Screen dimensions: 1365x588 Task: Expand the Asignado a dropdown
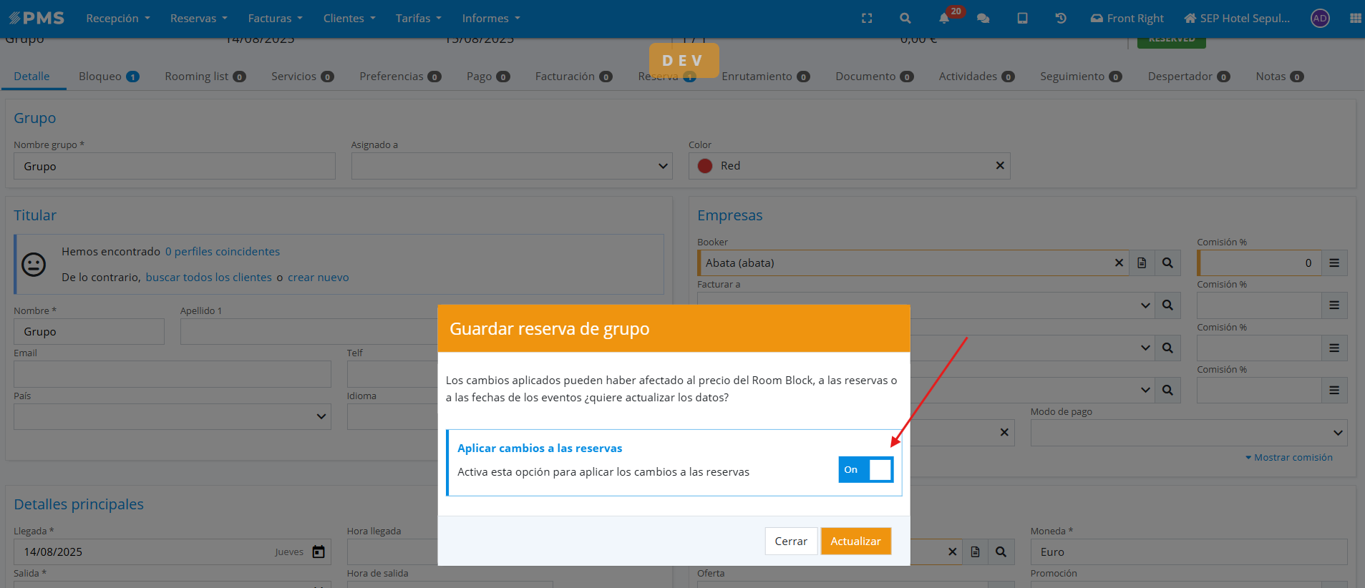(663, 166)
